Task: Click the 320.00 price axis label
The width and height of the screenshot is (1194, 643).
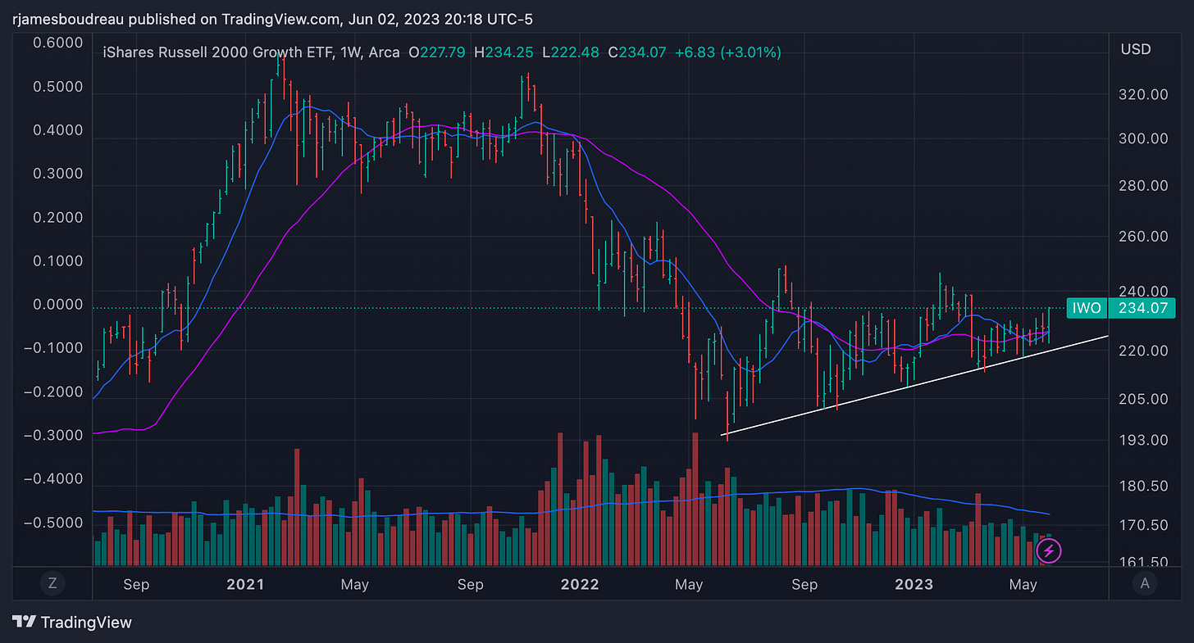Action: tap(1144, 95)
